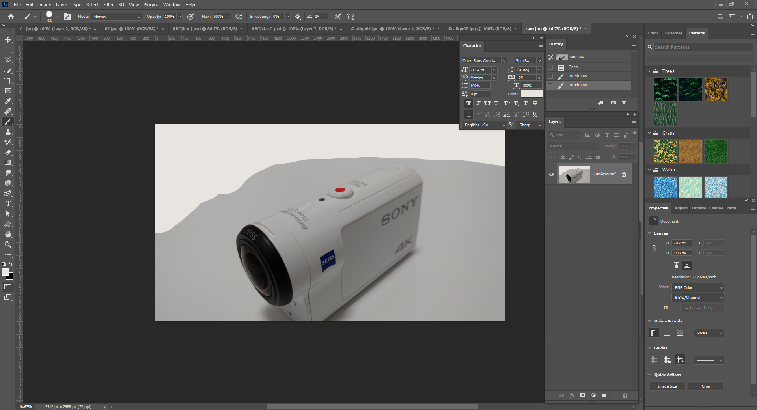Open the Plugins menu
This screenshot has height=410, width=757.
click(x=151, y=5)
